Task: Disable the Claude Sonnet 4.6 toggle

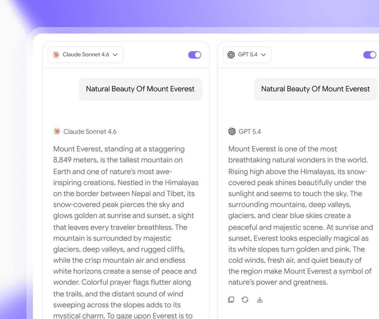Action: click(x=195, y=55)
